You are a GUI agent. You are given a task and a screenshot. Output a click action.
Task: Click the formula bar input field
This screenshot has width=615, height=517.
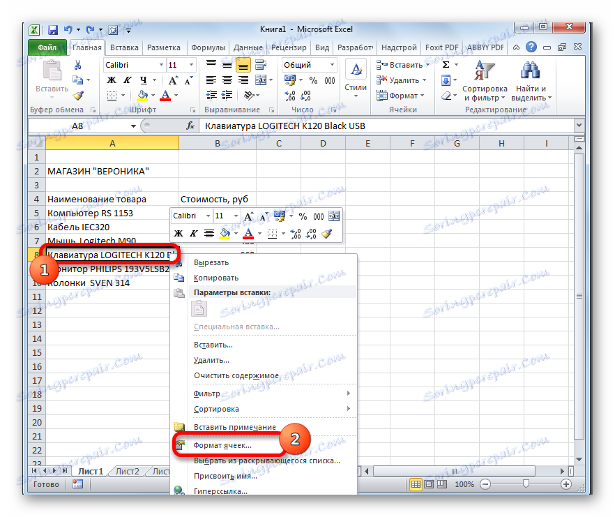(x=386, y=126)
